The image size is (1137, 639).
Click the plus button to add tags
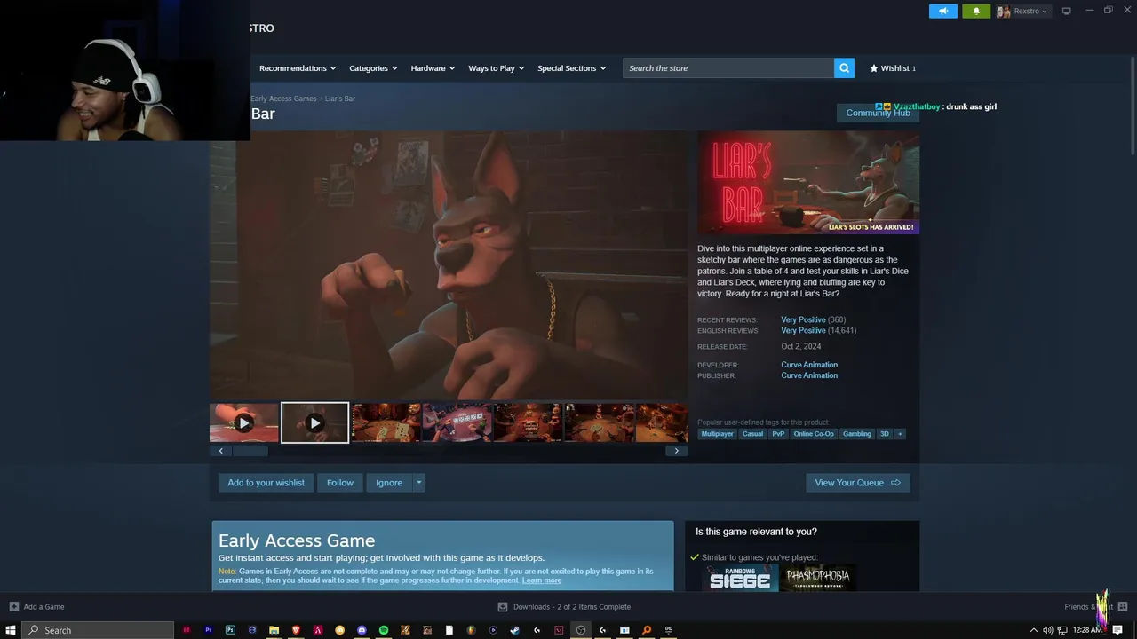point(900,434)
